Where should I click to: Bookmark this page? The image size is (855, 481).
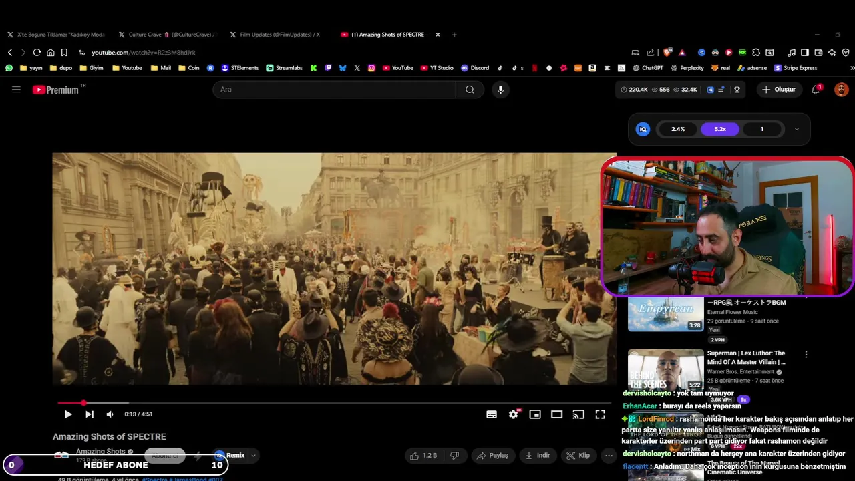coord(64,52)
